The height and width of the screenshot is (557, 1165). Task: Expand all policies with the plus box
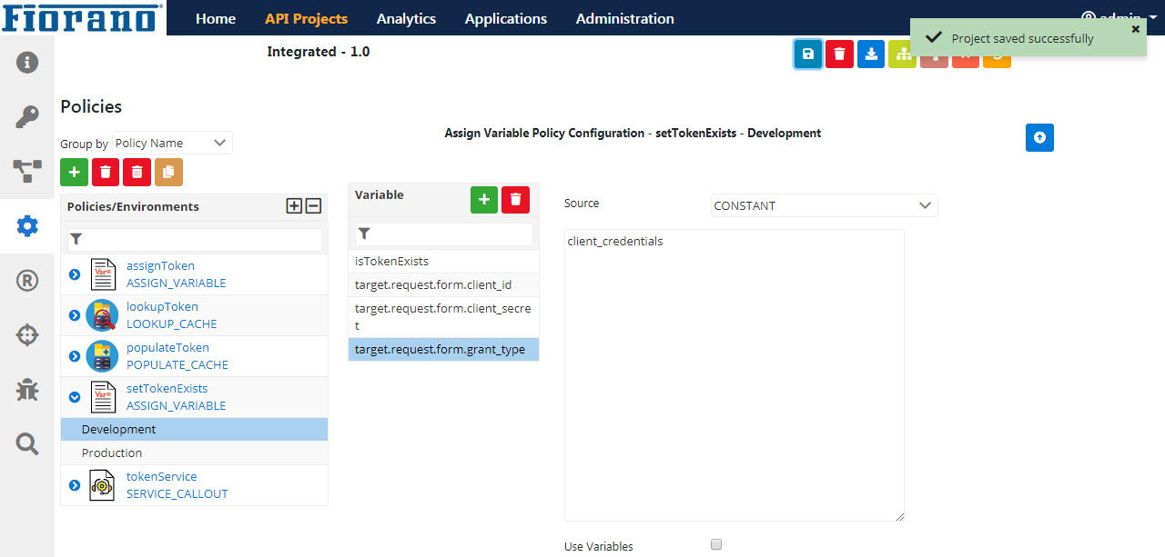(294, 206)
